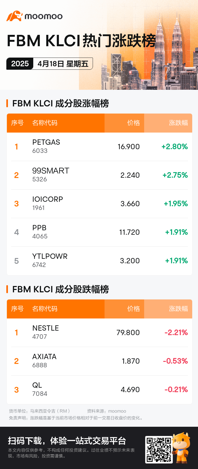Click the 涨跌幅 header in gainers table
Image resolution: width=198 pixels, height=469 pixels.
click(x=178, y=123)
